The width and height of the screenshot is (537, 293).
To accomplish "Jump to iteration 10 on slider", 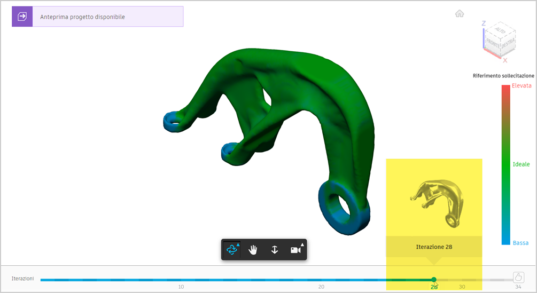I will (181, 287).
